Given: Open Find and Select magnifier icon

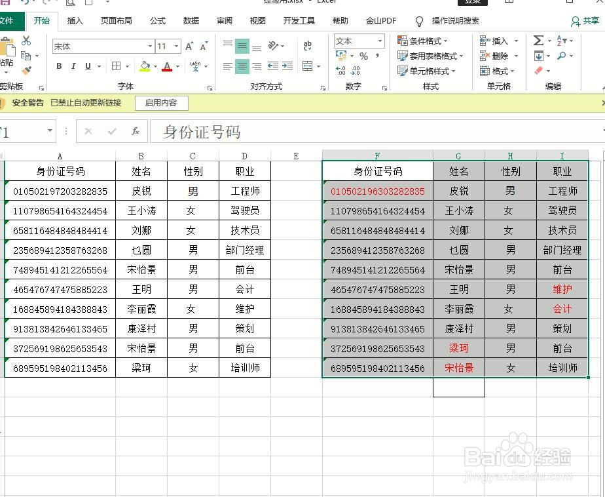Looking at the screenshot, I should click(562, 56).
